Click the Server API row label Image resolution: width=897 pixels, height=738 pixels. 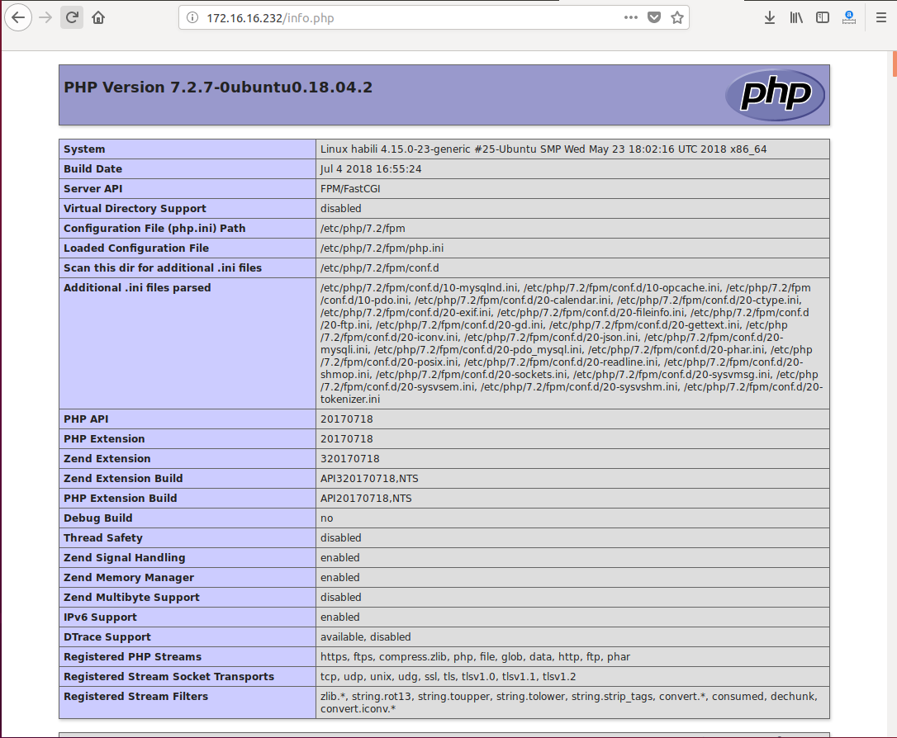pos(94,189)
